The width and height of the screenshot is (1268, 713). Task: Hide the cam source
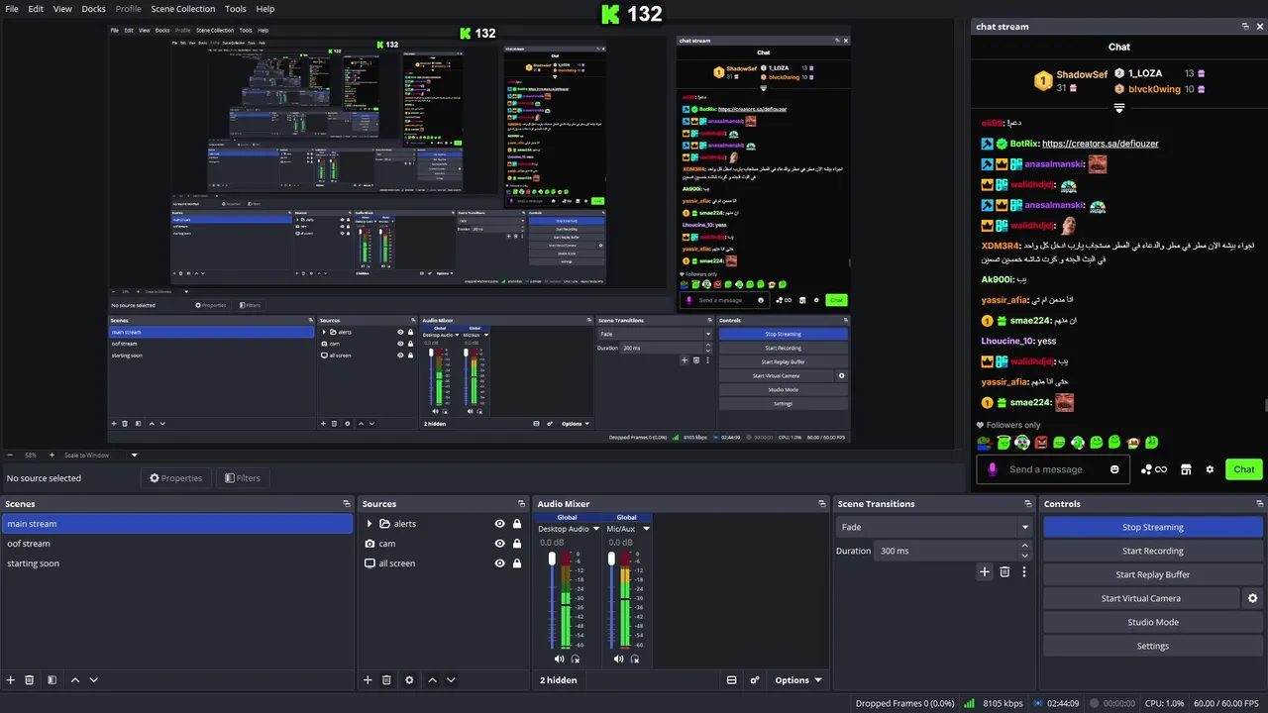pos(499,544)
